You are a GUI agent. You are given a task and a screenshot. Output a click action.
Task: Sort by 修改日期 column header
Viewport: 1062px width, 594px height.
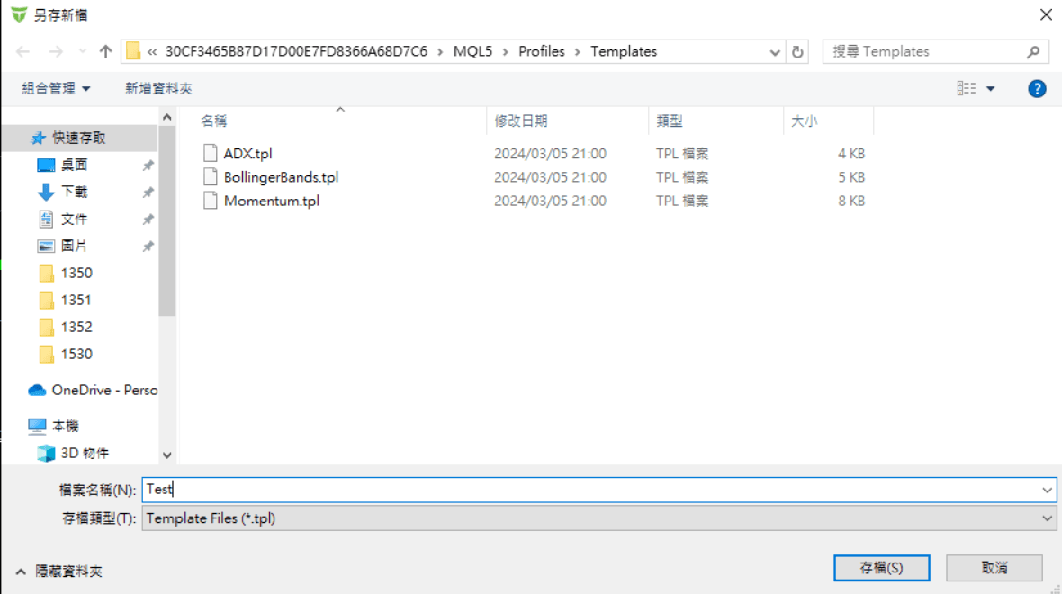(521, 121)
